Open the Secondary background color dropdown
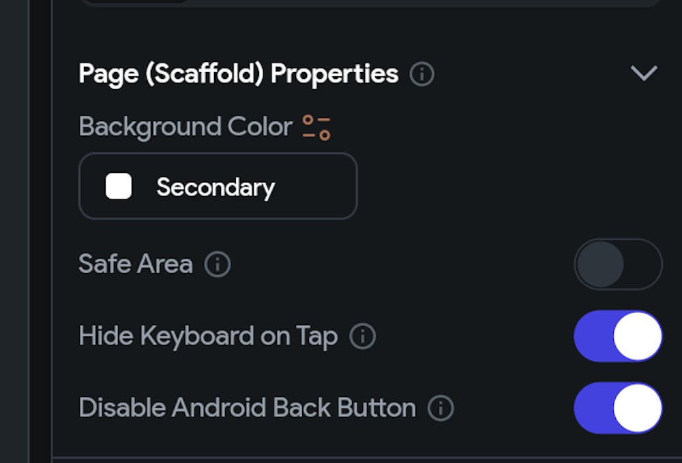The height and width of the screenshot is (463, 682). click(x=218, y=187)
